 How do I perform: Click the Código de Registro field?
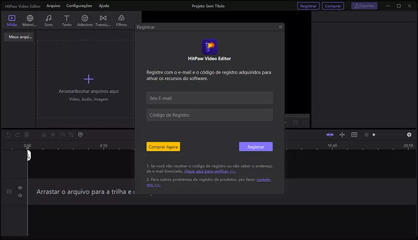pyautogui.click(x=210, y=115)
